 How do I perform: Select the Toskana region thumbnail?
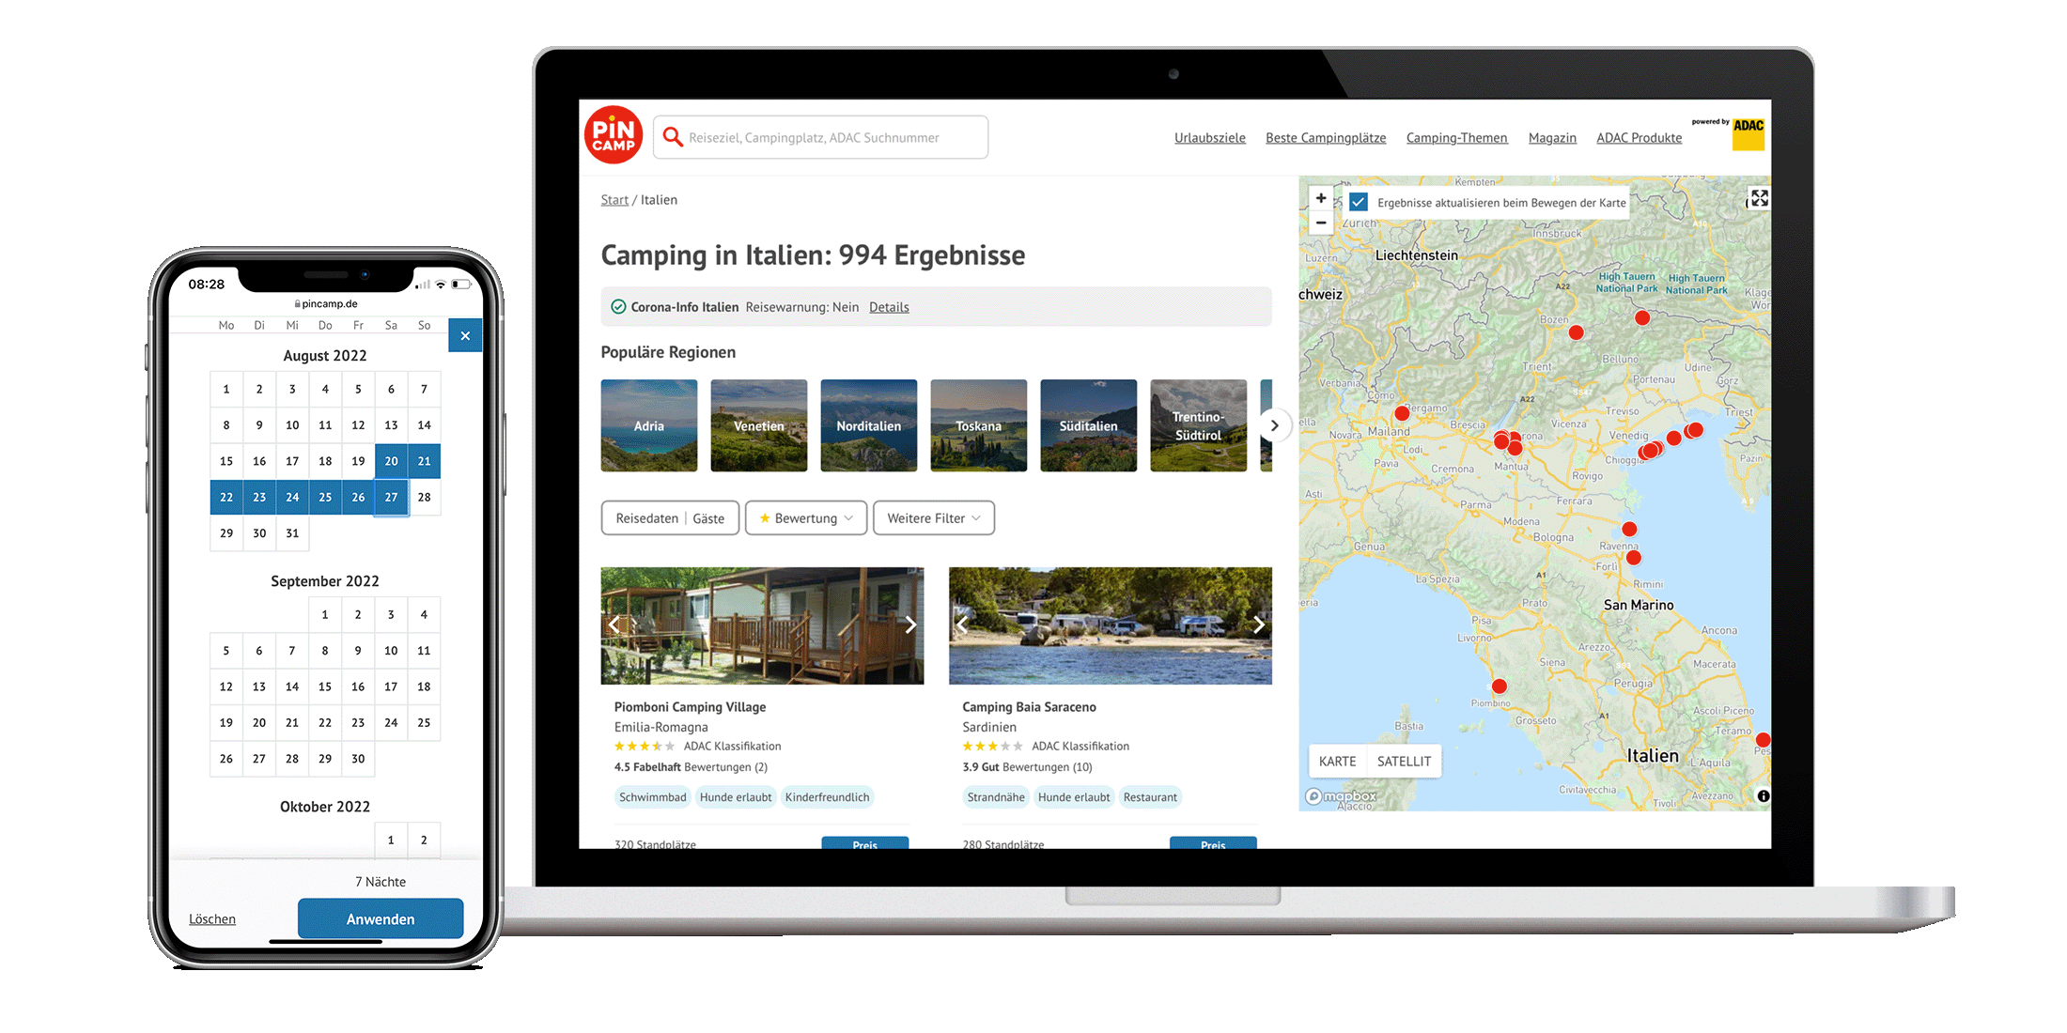coord(979,425)
